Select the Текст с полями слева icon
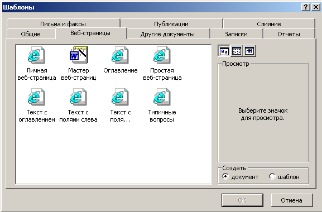 pos(78,97)
